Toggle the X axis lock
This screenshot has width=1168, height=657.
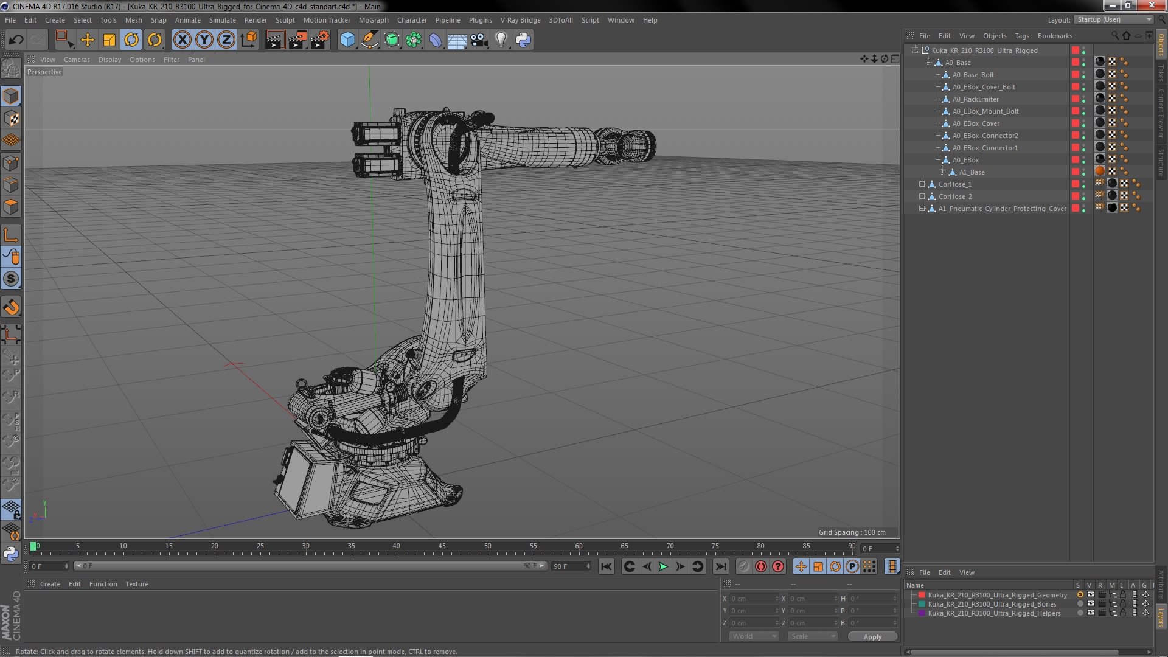(x=182, y=40)
